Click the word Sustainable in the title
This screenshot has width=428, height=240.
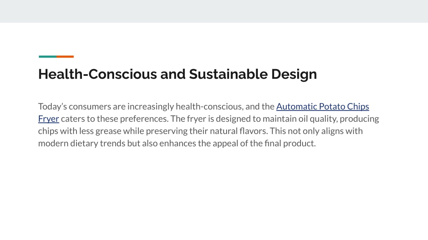click(x=228, y=74)
